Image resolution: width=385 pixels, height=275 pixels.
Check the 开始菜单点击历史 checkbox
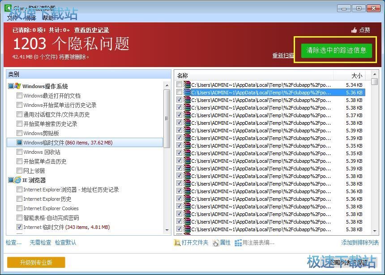(x=19, y=161)
